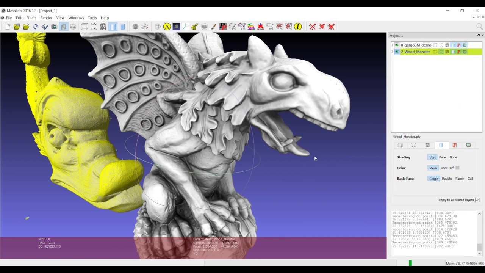Open the User-Def color swatch
The width and height of the screenshot is (485, 273).
pyautogui.click(x=457, y=168)
